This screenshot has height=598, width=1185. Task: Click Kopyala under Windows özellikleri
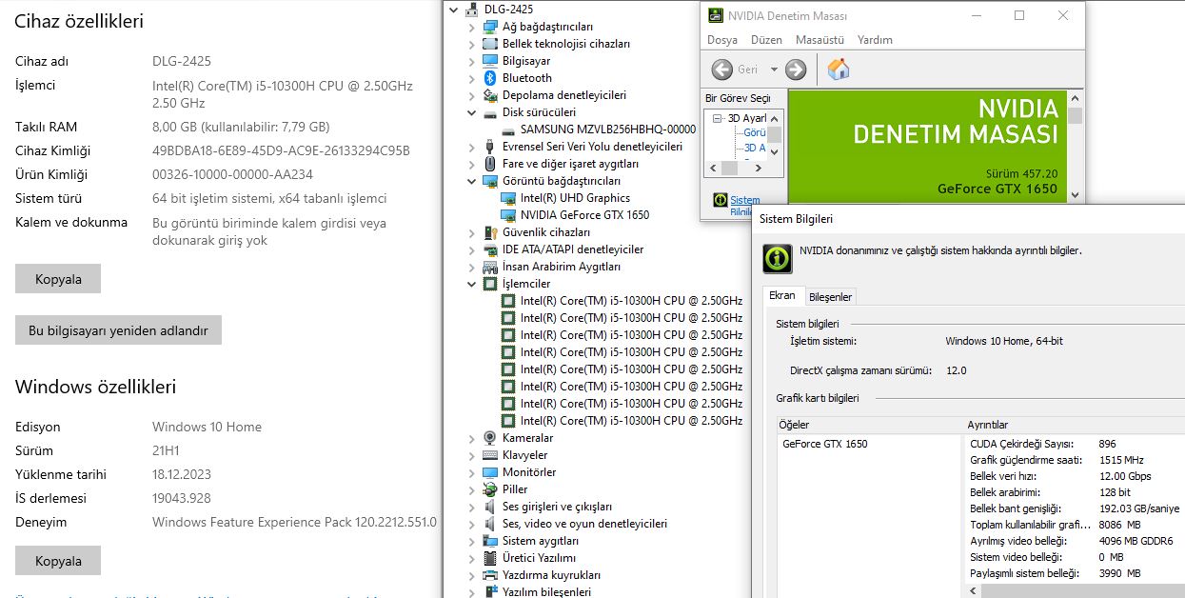pos(58,561)
